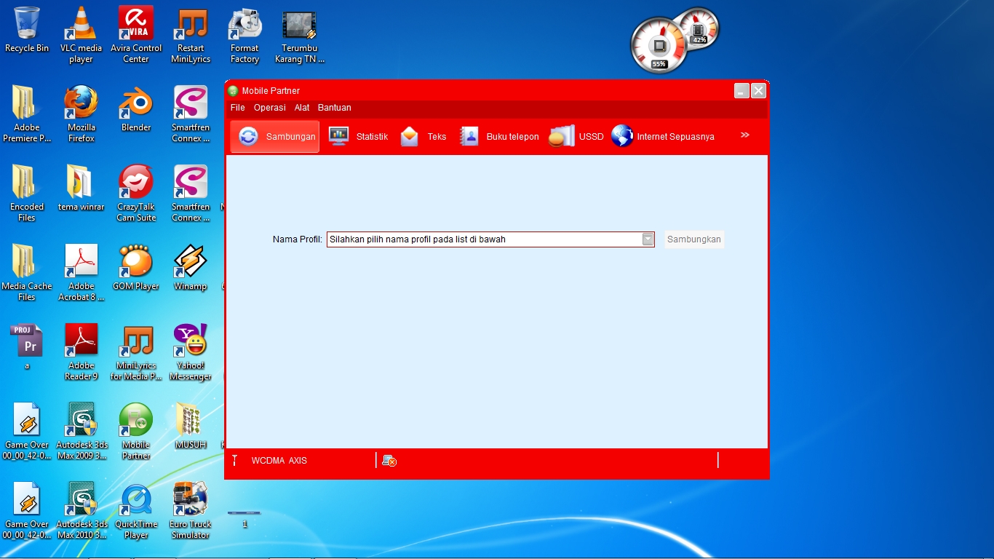Close the Mobile Partner window
Viewport: 994px width, 559px height.
pyautogui.click(x=758, y=91)
